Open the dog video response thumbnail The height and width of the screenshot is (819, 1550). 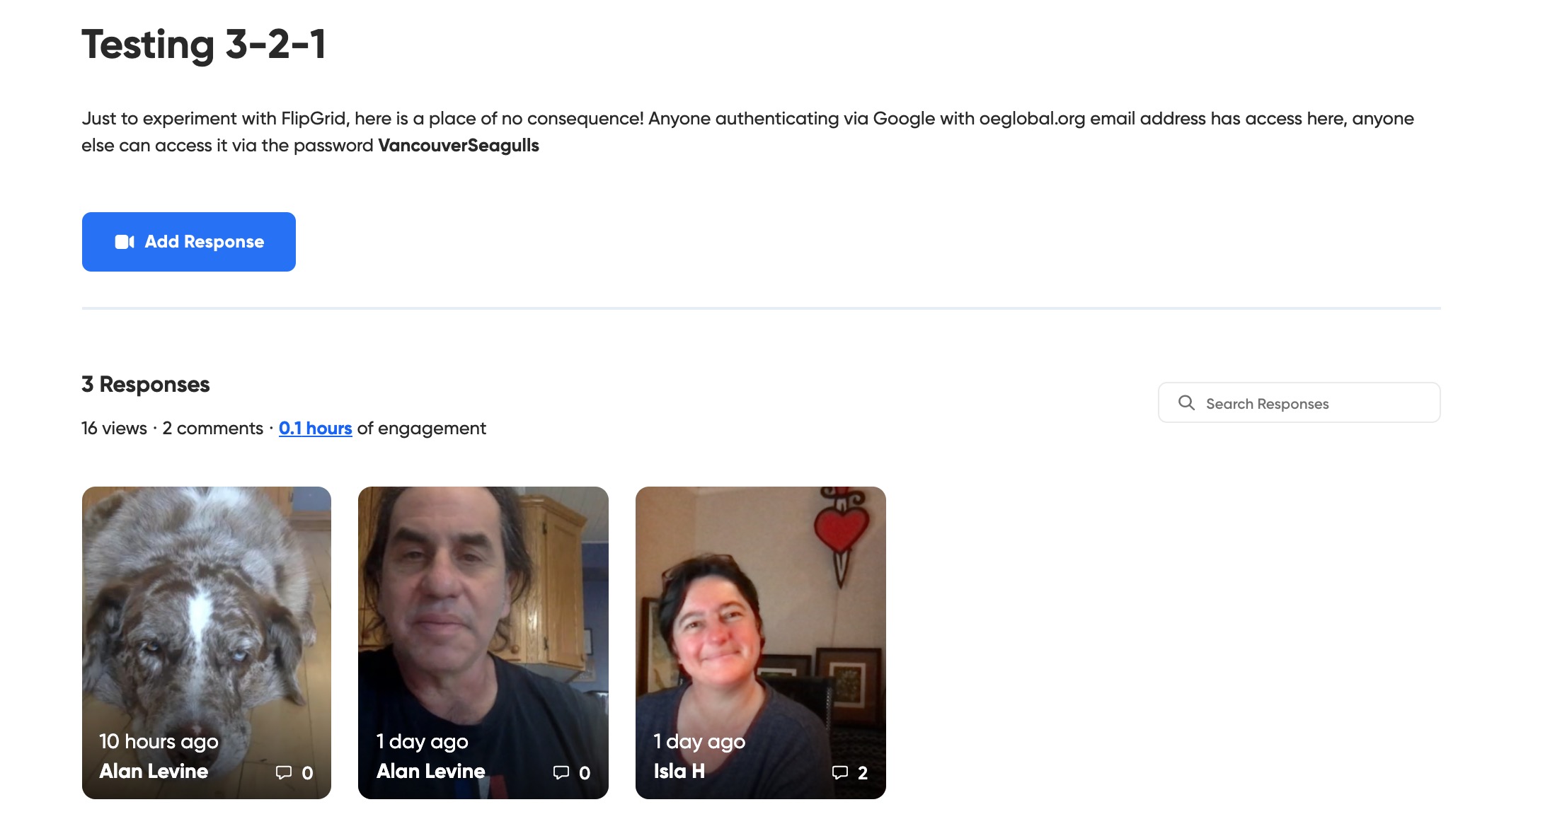click(207, 643)
